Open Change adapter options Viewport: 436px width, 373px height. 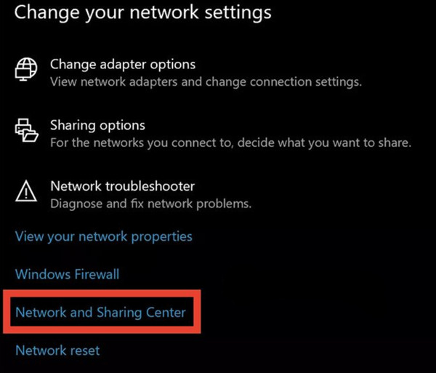click(122, 65)
